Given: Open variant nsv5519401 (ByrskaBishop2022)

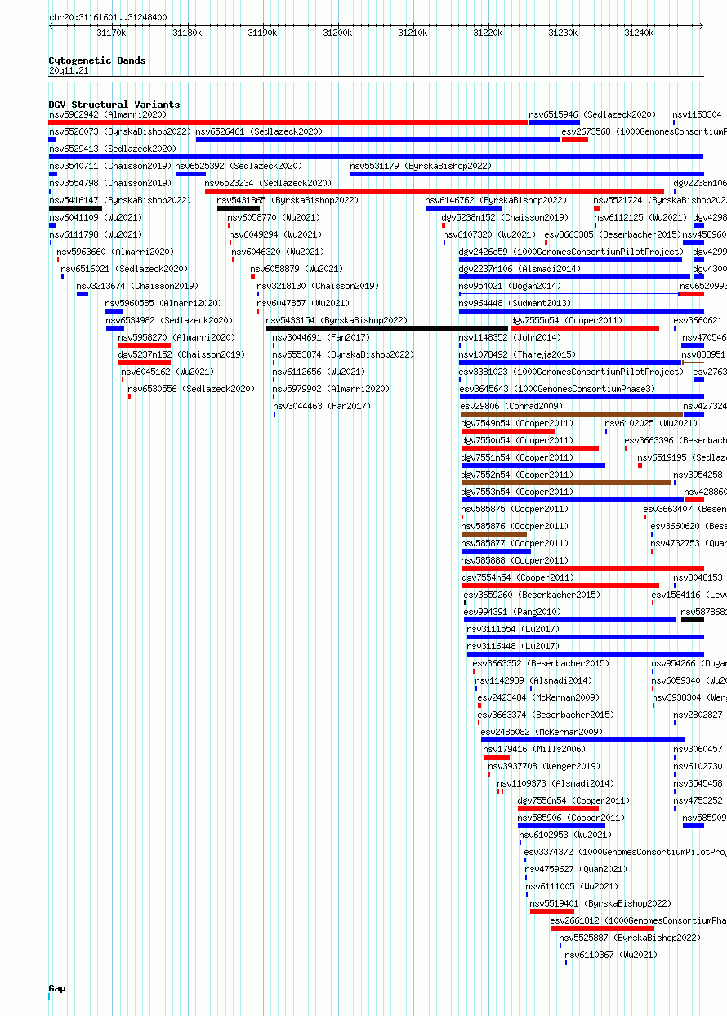Looking at the screenshot, I should (x=600, y=904).
